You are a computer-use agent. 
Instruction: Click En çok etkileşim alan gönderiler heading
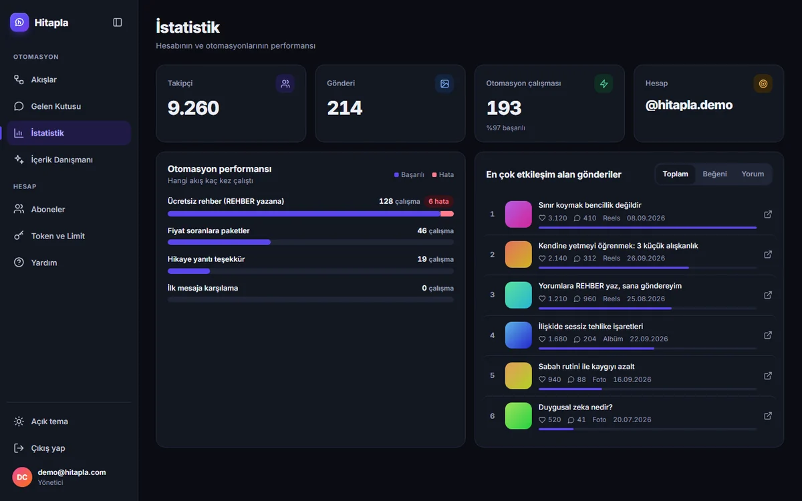click(554, 174)
